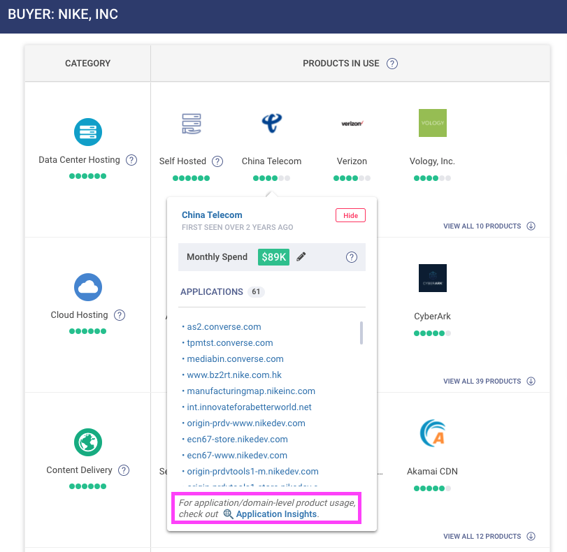
Task: Click the Vology, Inc. product label
Action: click(x=432, y=161)
